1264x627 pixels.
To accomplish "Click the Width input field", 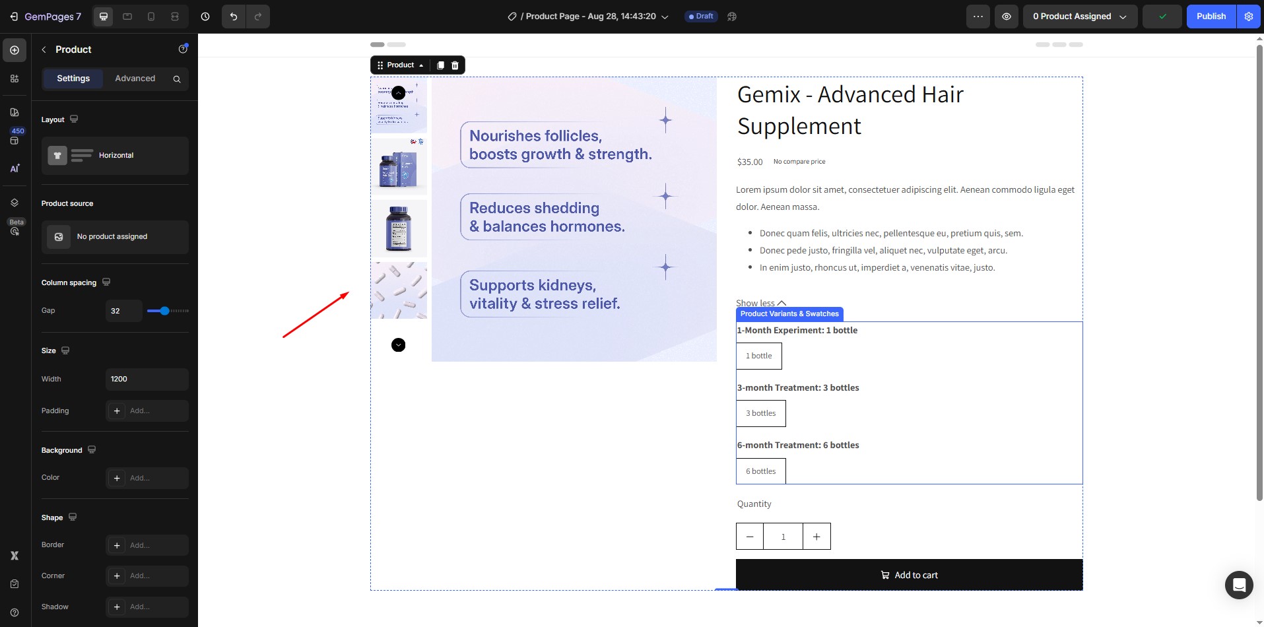I will pyautogui.click(x=147, y=379).
